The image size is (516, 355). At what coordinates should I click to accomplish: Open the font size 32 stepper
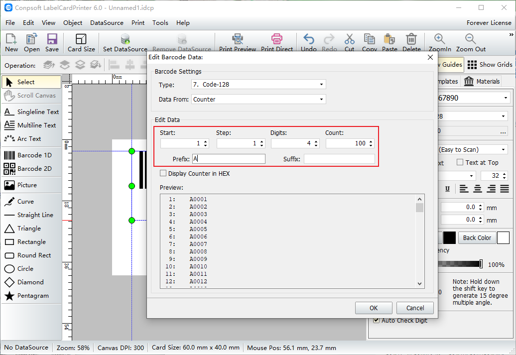click(505, 176)
